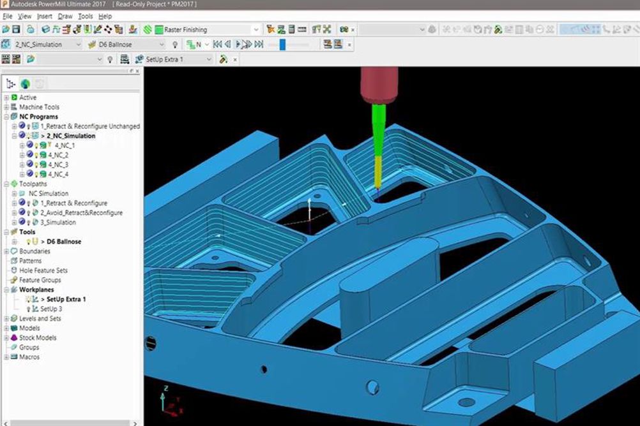Click the calculator icon in the top toolbar
Viewport: 640px width, 426px height.
pyautogui.click(x=291, y=29)
